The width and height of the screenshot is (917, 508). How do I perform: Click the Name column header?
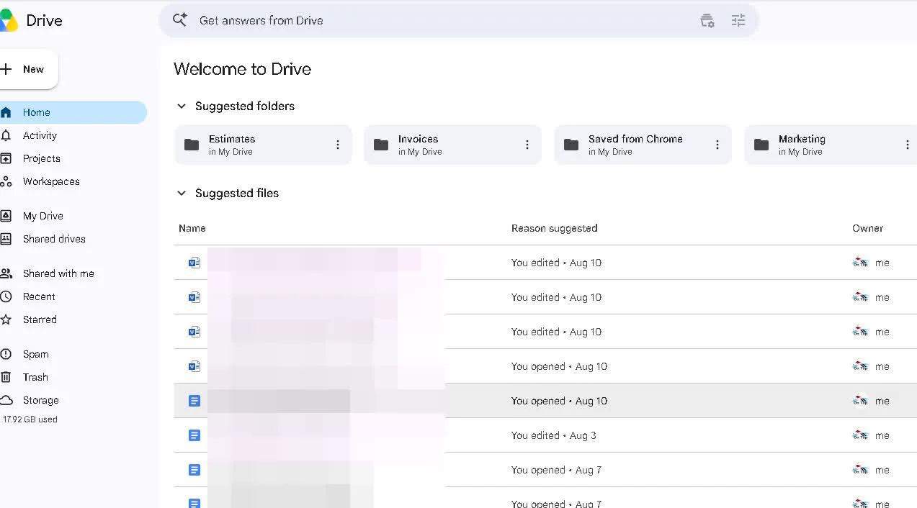pyautogui.click(x=192, y=228)
